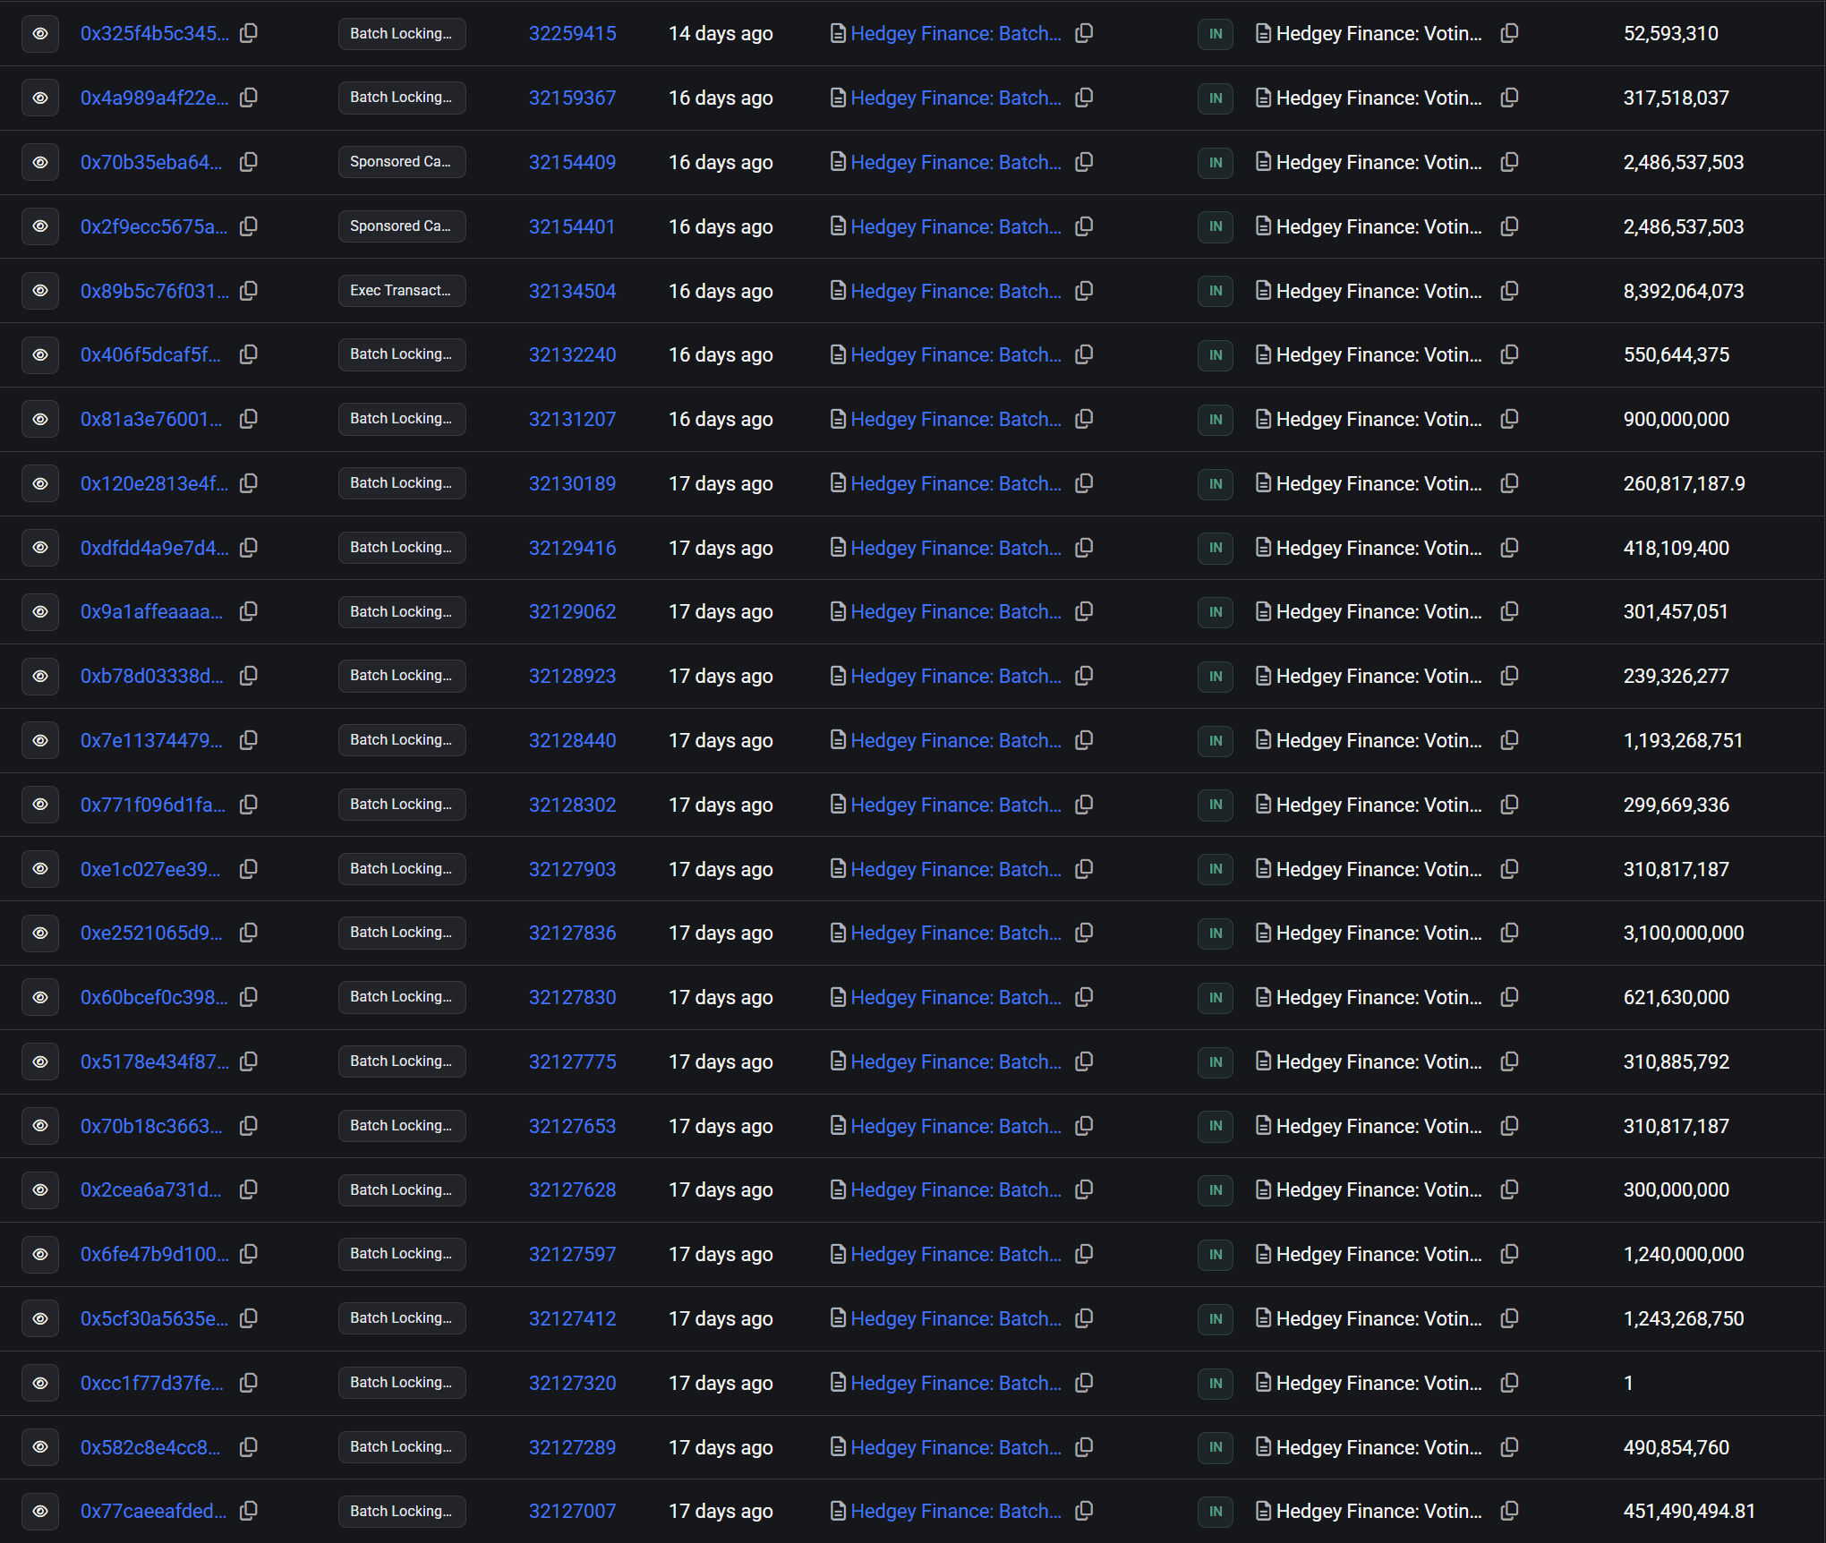Preview transaction 0x771f096d1fa with eye icon
The width and height of the screenshot is (1826, 1543).
pyautogui.click(x=40, y=805)
